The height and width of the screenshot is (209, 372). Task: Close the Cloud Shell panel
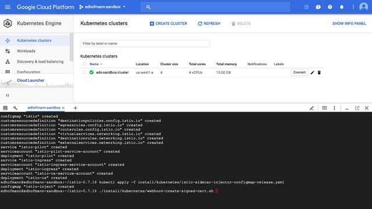click(x=367, y=108)
